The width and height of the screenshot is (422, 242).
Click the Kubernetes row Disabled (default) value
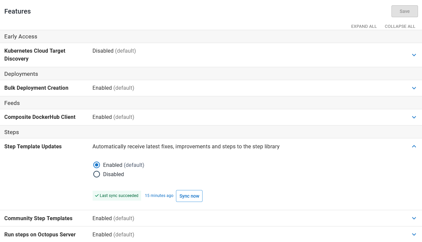pos(114,51)
